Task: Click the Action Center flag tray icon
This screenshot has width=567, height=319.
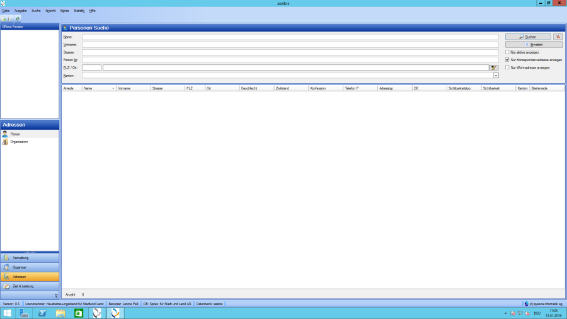Action: click(x=513, y=313)
